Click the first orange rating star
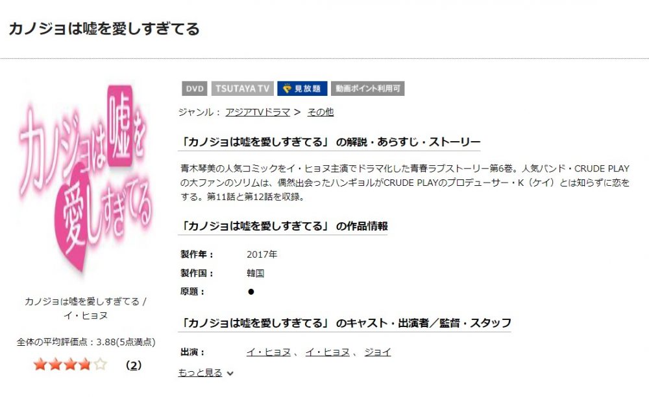649x397 pixels. click(x=40, y=365)
